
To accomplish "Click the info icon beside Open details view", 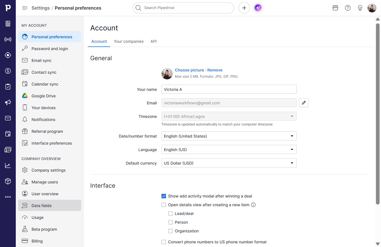I will (x=253, y=205).
